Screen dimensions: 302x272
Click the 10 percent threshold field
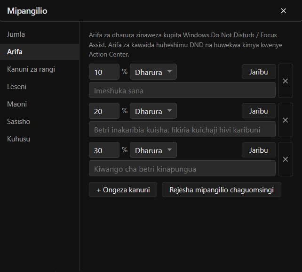[x=104, y=72]
